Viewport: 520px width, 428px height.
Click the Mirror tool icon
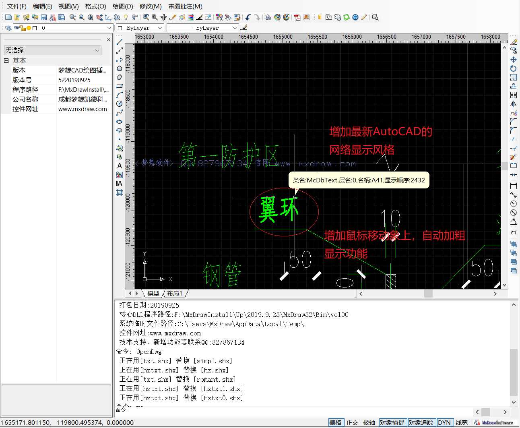[x=514, y=104]
